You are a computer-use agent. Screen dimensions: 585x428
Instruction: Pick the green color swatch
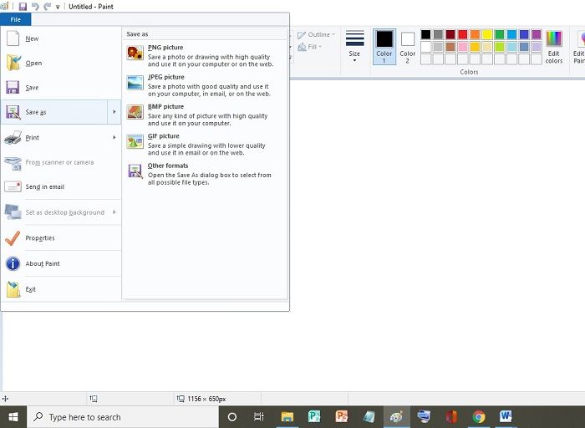coord(500,35)
